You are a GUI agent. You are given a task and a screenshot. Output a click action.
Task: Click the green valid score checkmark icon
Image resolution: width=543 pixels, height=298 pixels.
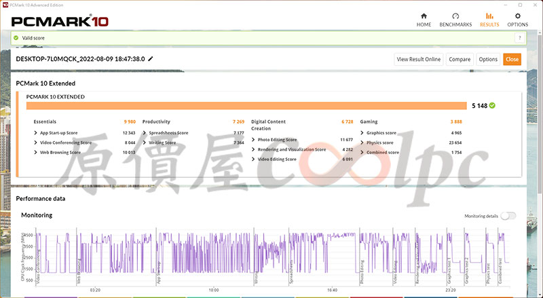(16, 38)
